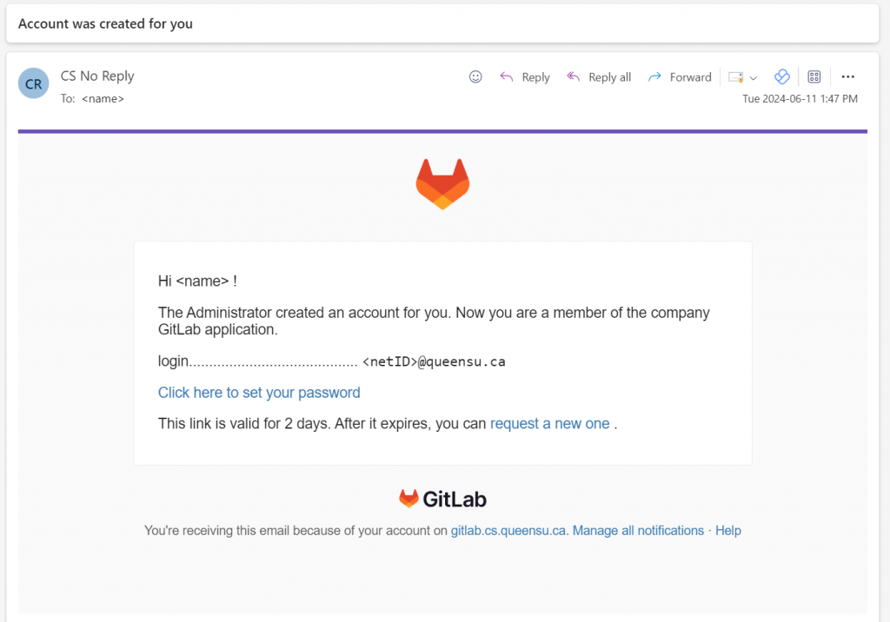Click the CR sender avatar
Screen dimensions: 890x622
coord(34,84)
